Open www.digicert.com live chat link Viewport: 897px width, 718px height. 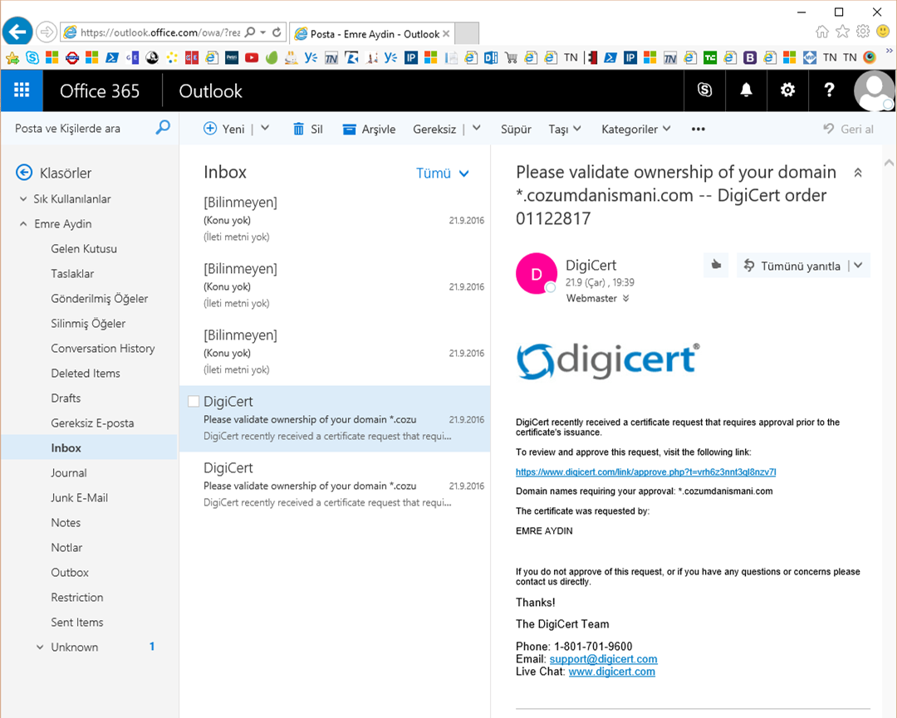[x=611, y=672]
